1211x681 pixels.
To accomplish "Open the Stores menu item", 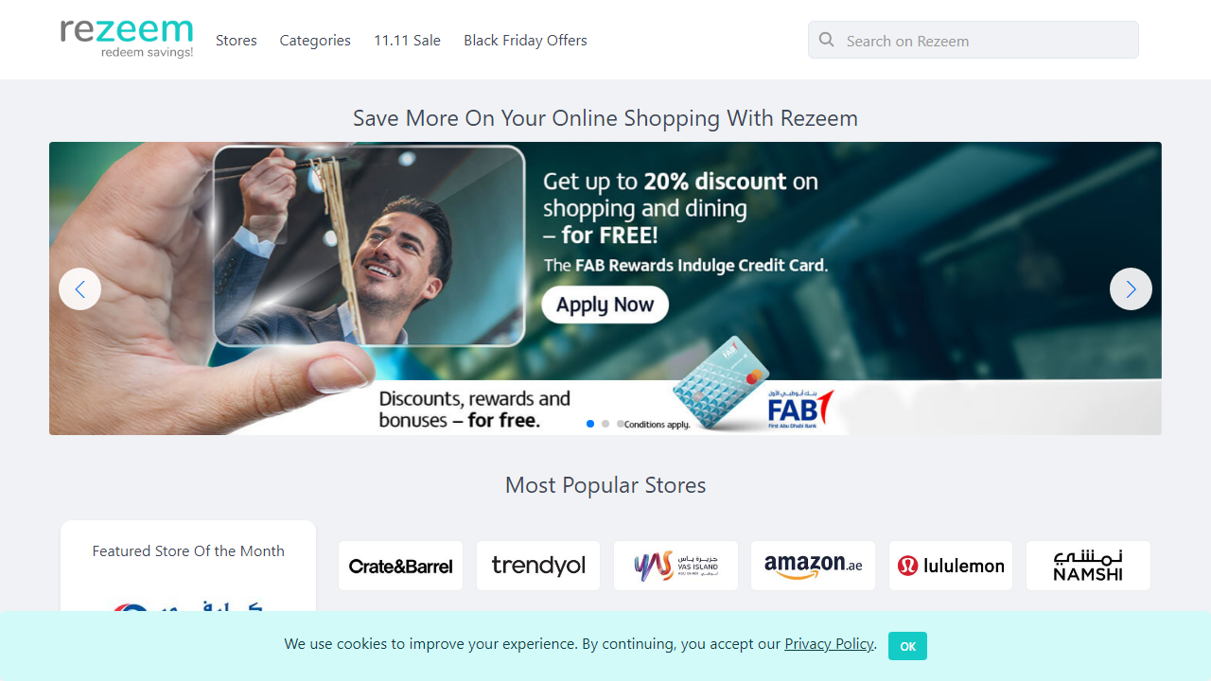I will (x=237, y=40).
